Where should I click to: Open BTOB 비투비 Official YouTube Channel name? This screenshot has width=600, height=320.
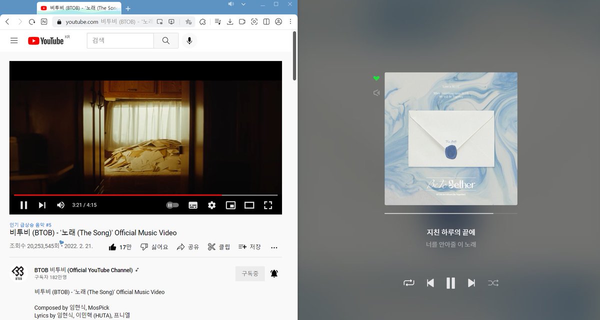click(x=83, y=270)
